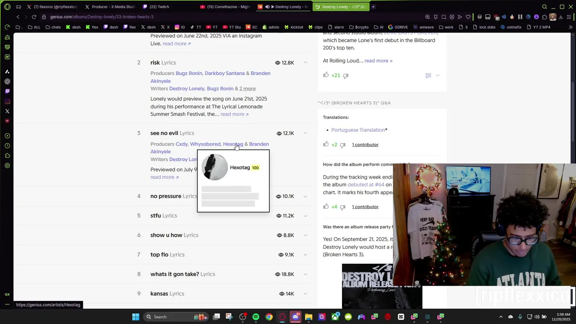Collapse the 'see no evil' track details
The image size is (576, 324).
click(305, 133)
